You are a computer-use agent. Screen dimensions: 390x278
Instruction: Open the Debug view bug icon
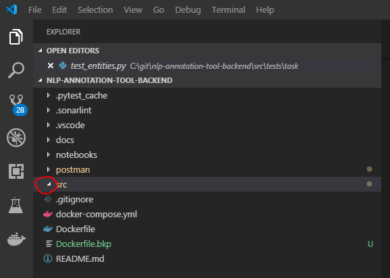[16, 138]
